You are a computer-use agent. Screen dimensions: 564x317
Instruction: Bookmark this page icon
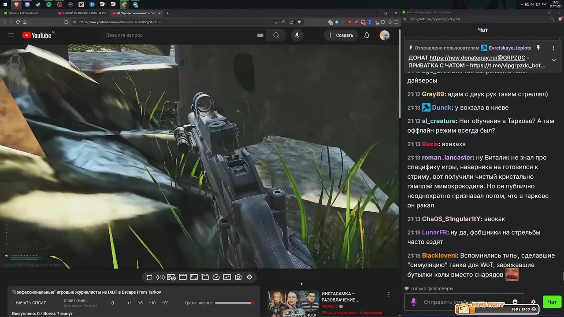pos(66,22)
